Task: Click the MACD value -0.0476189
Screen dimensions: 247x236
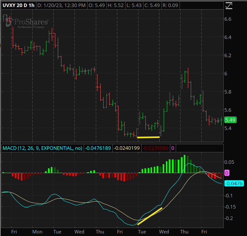Action: [x=98, y=148]
